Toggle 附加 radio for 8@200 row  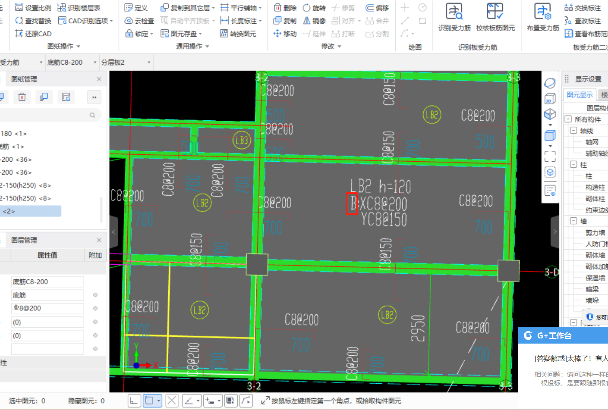95,308
